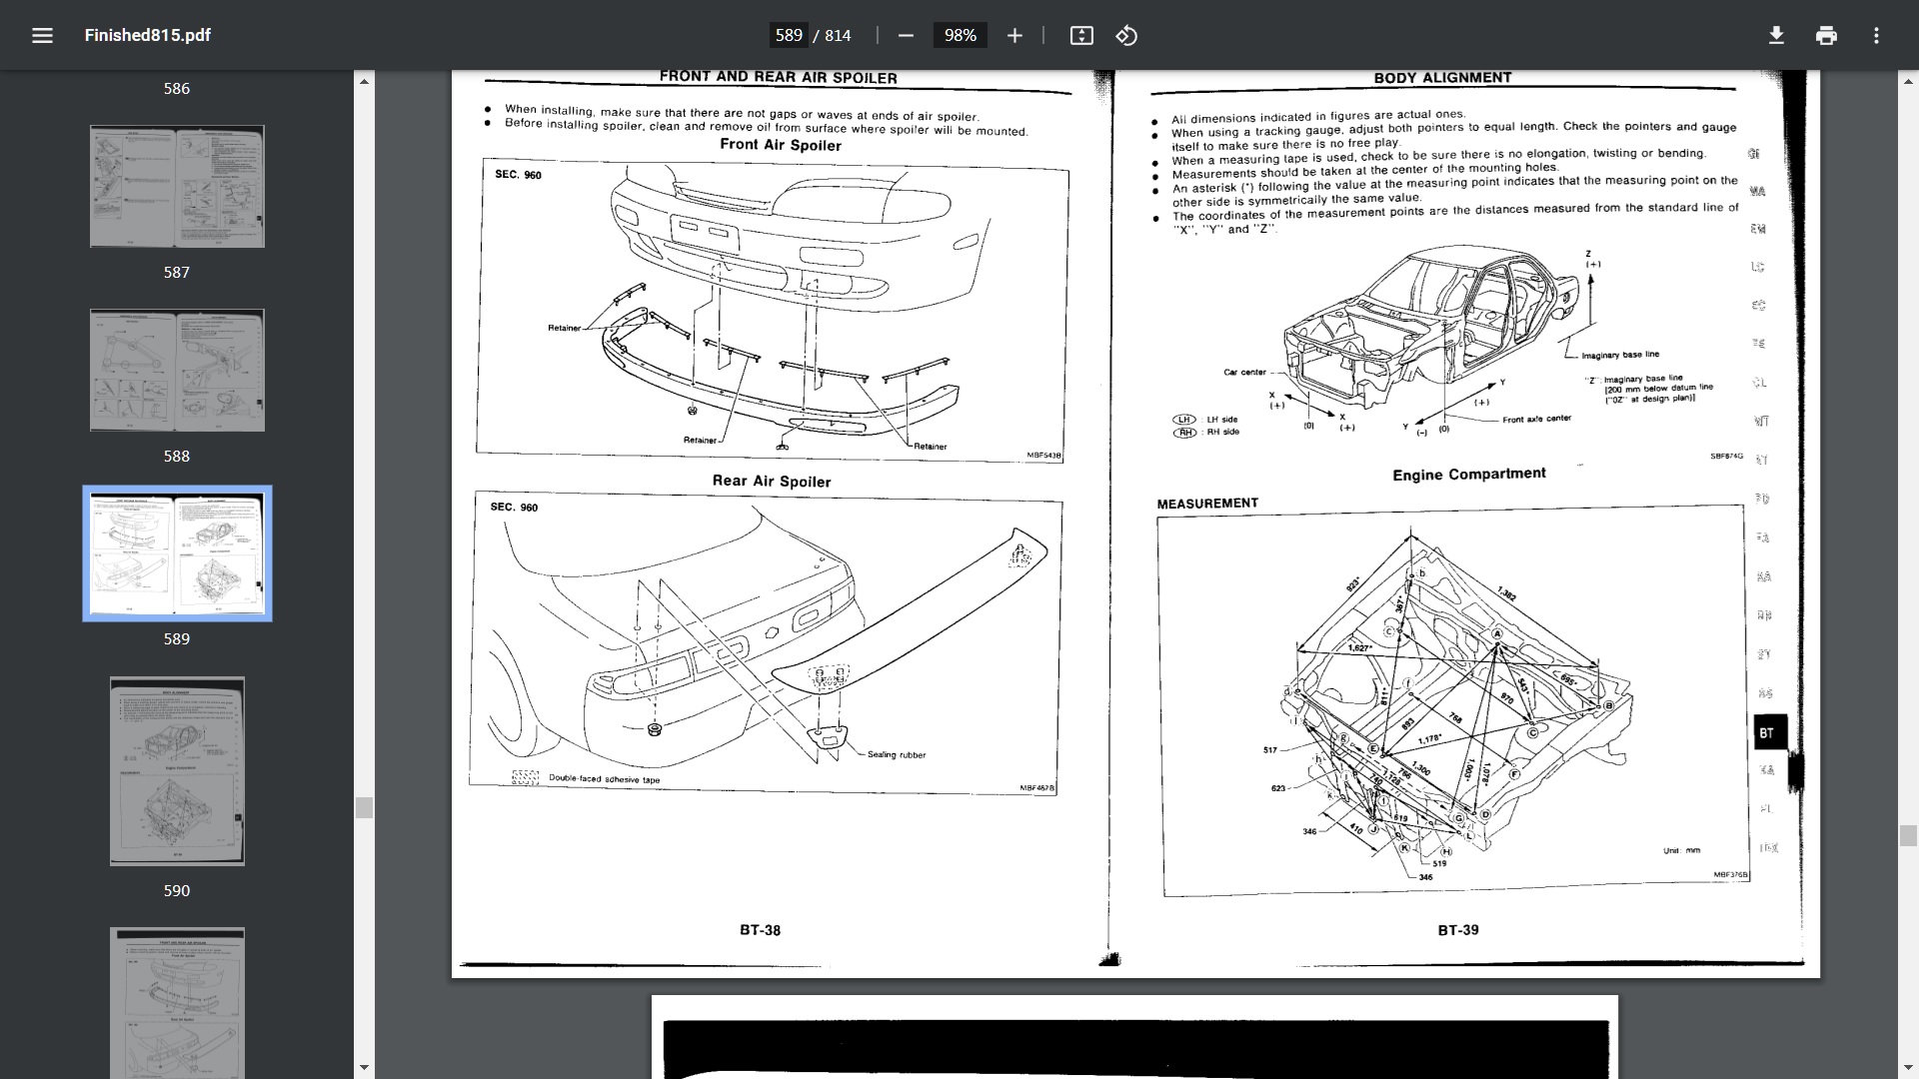
Task: Select the highlighted page 589 thumbnail
Action: [177, 553]
